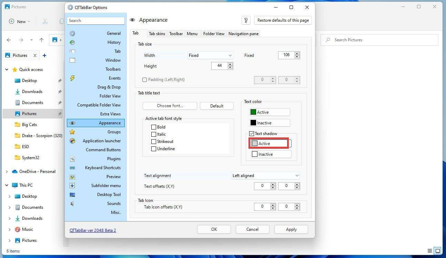Select the History globe icon in sidebar
The width and height of the screenshot is (446, 258).
[72, 42]
